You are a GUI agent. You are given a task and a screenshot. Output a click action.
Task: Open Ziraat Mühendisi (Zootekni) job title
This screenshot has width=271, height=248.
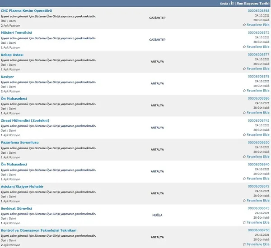pos(25,120)
